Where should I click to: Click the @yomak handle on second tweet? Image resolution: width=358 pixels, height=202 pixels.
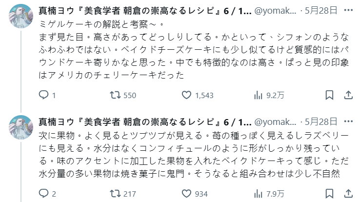pos(276,121)
